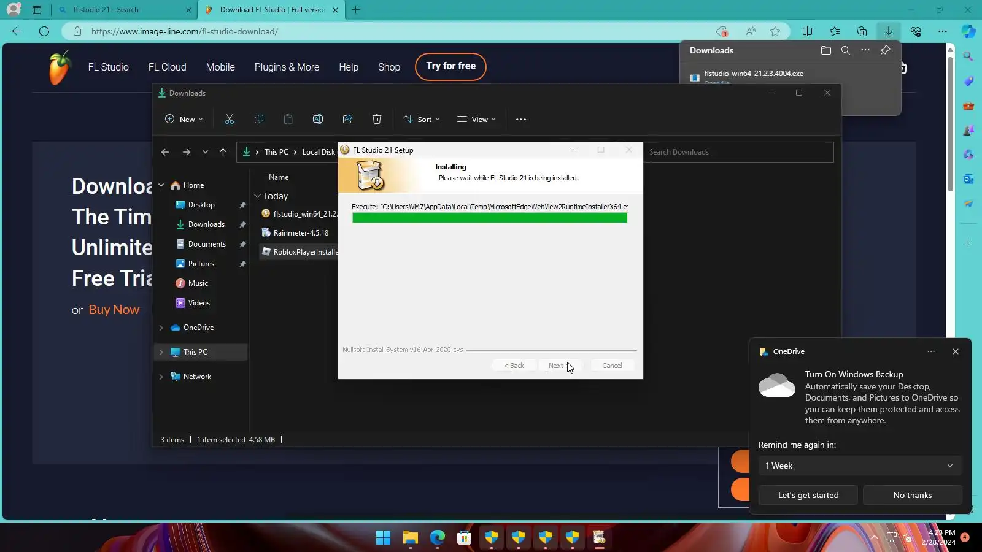Viewport: 982px width, 552px height.
Task: Expand the Network tree node
Action: point(161,377)
